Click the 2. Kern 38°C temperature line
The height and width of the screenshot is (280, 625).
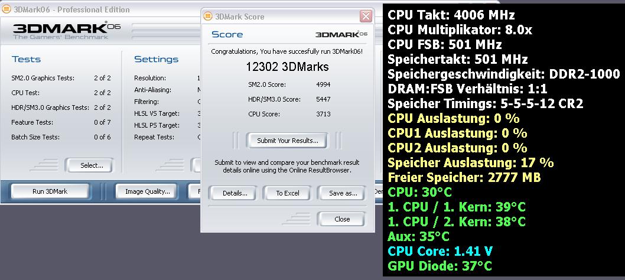(x=457, y=222)
